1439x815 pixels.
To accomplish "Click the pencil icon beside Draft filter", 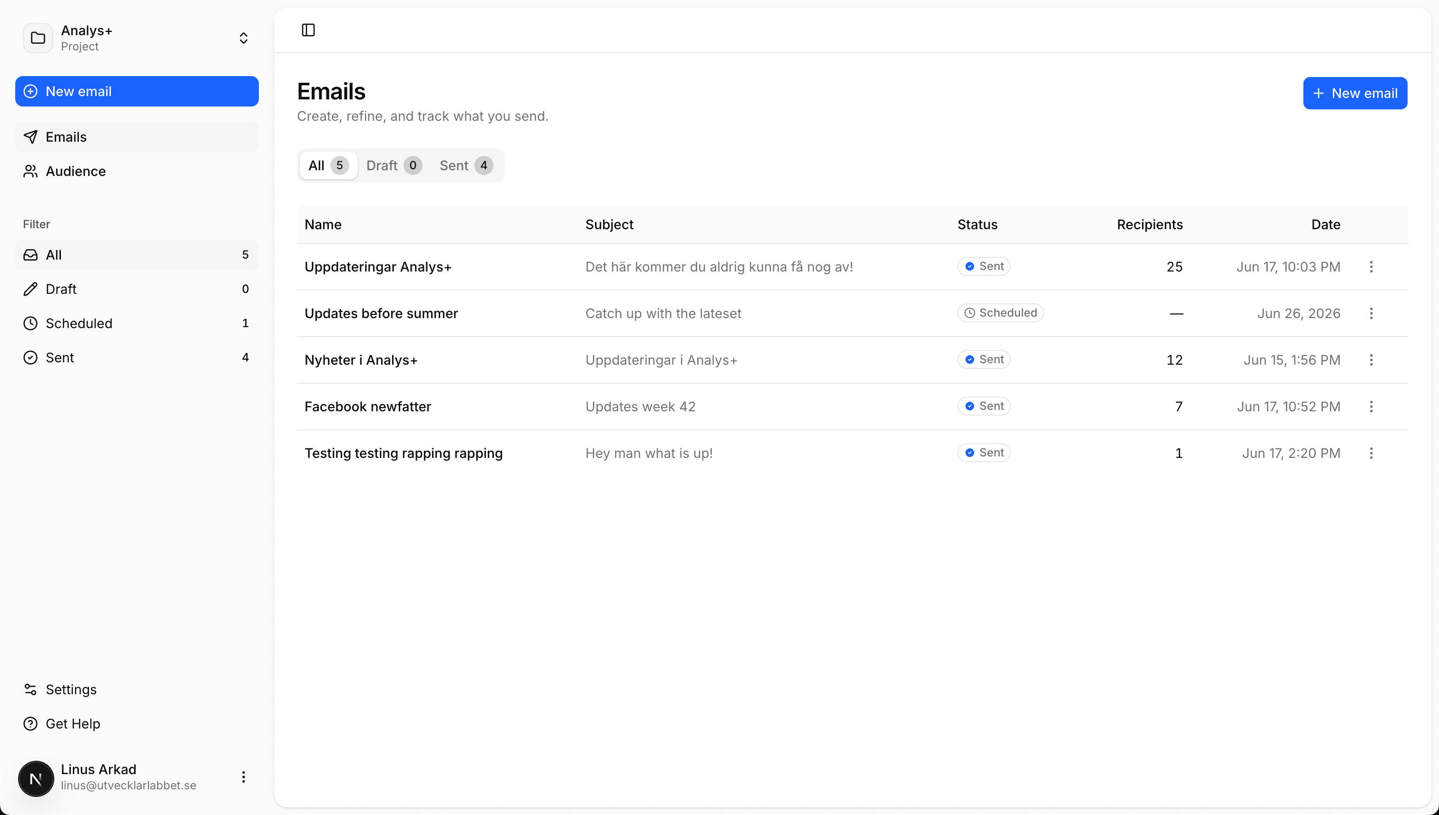I will coord(30,289).
